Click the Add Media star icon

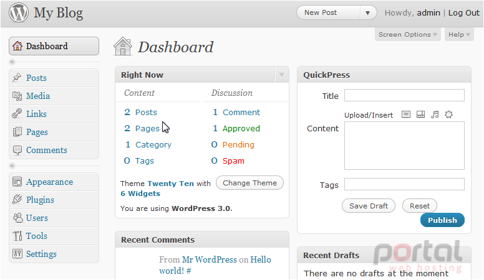tap(448, 114)
